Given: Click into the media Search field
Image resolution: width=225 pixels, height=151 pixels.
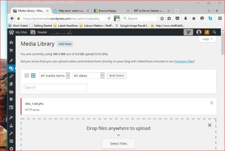Looking at the screenshot, I should [55, 88].
